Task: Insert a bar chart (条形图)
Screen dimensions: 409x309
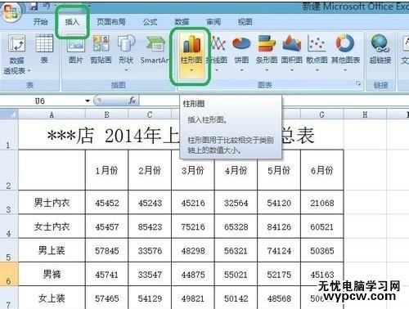Action: pos(267,53)
